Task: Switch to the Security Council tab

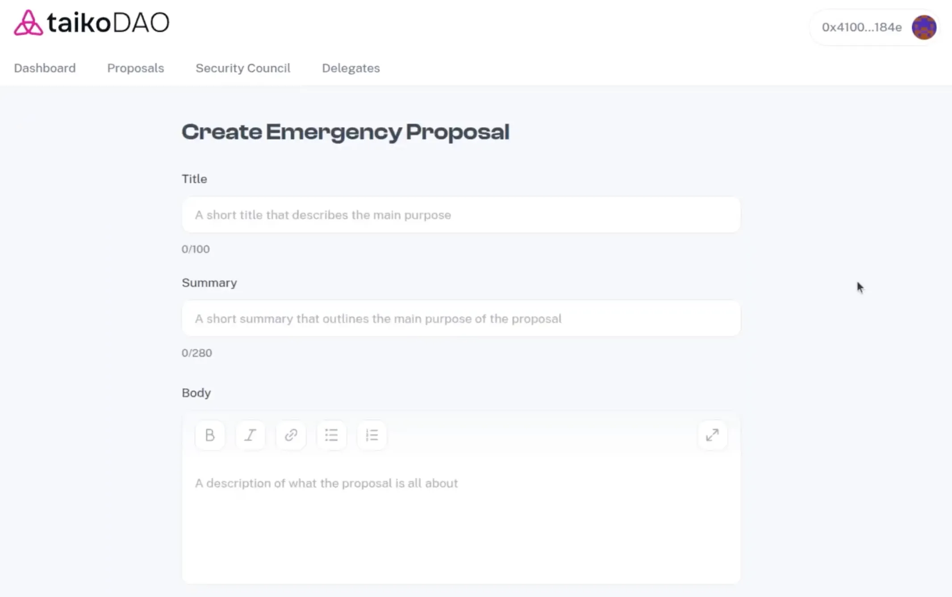Action: point(243,68)
